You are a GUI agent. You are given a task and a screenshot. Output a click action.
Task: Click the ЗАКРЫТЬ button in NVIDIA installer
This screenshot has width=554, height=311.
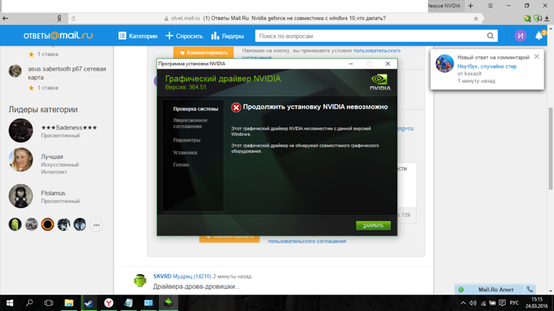tap(373, 226)
